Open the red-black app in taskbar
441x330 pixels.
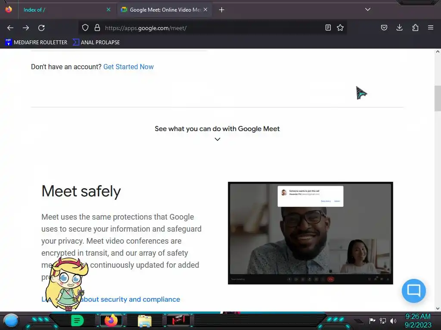[x=178, y=320]
